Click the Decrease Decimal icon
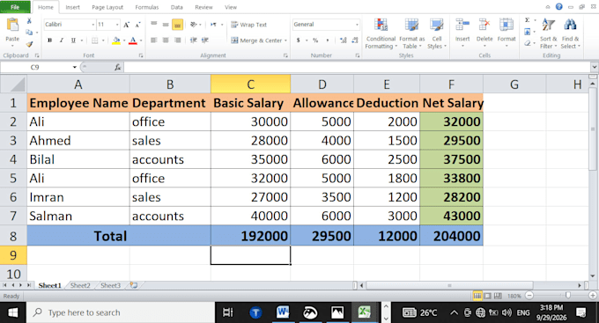599x323 pixels. coord(355,40)
